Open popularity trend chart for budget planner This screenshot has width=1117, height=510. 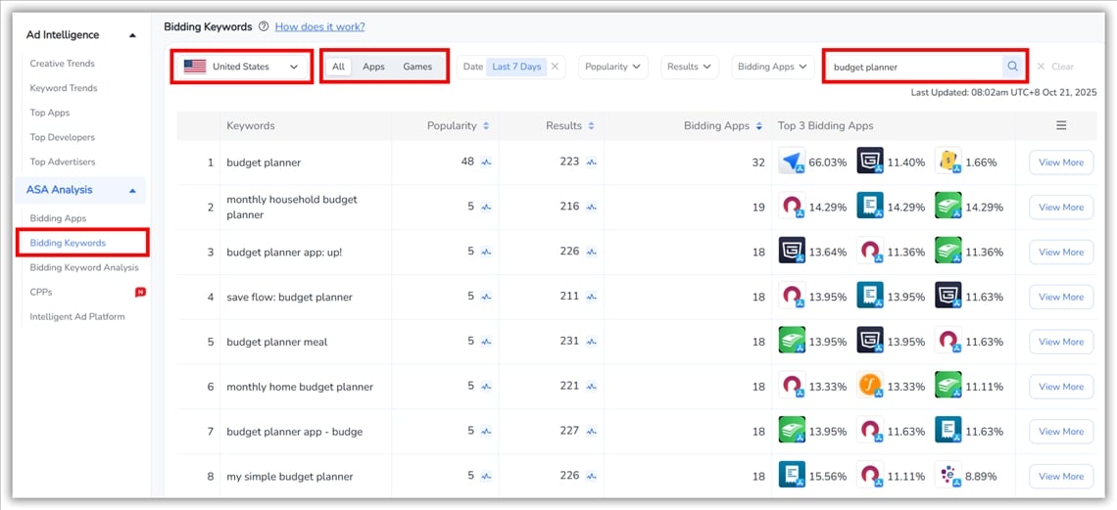pyautogui.click(x=486, y=162)
